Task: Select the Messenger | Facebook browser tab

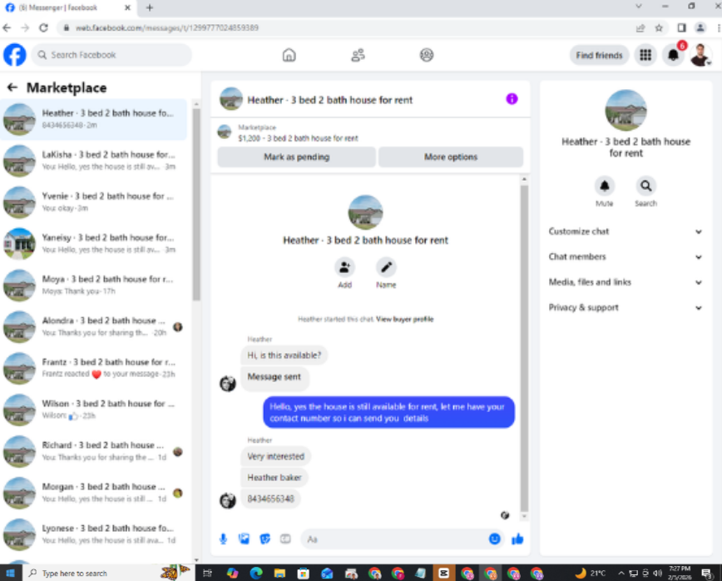Action: pos(68,7)
